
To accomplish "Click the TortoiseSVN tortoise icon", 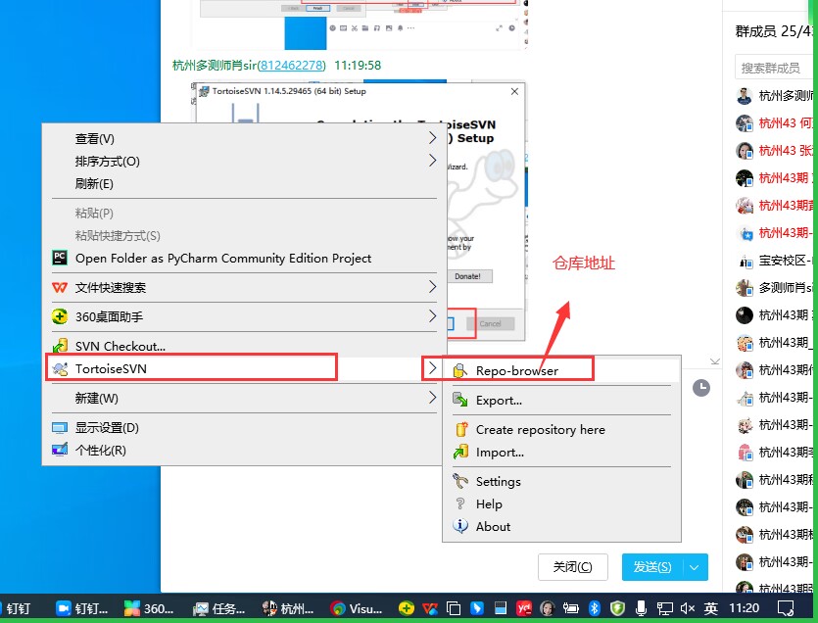I will [60, 369].
